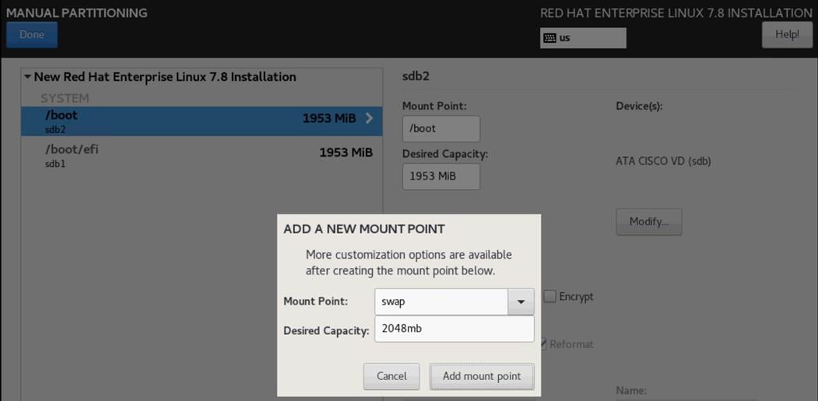This screenshot has height=401, width=818.
Task: Click the chevron arrow on /boot row
Action: click(370, 118)
